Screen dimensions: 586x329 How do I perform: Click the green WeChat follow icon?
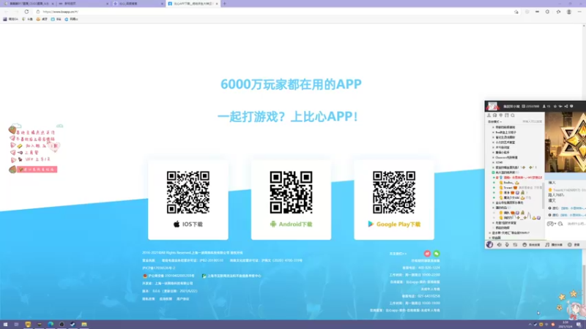[436, 253]
